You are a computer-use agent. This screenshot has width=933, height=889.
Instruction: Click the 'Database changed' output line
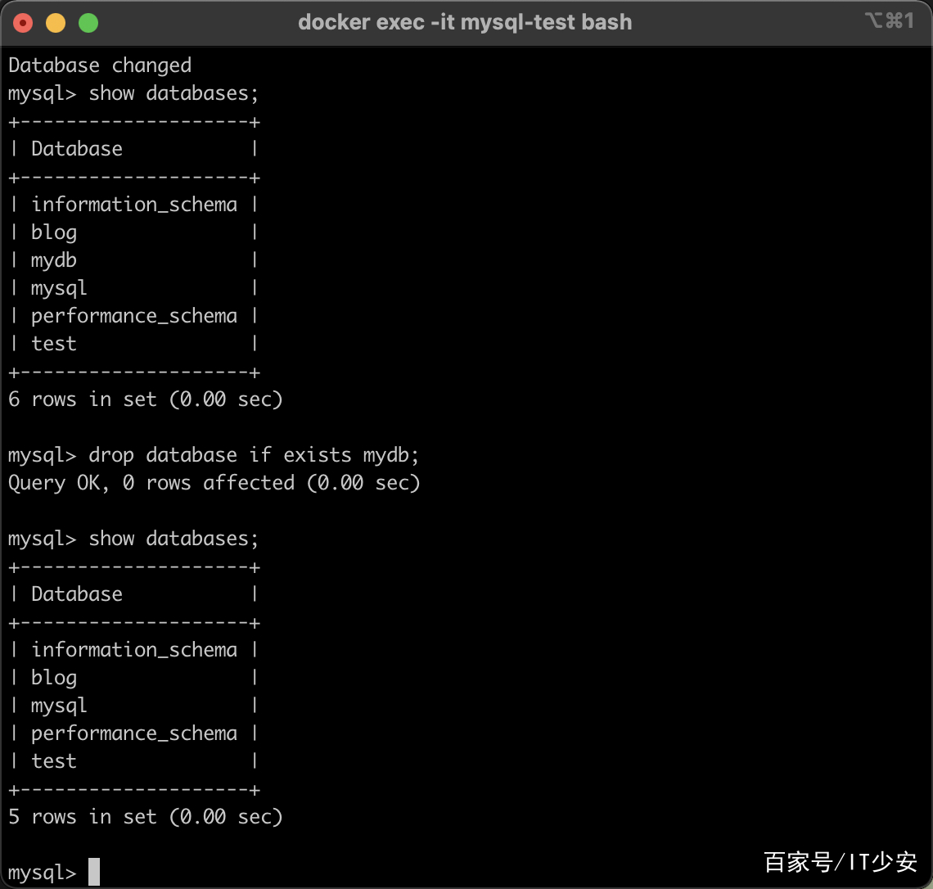[100, 65]
